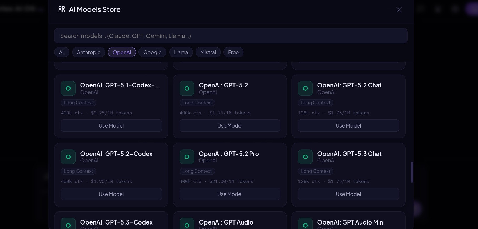Click the AI Models Store heading
Viewport: 478px width, 229px height.
pos(94,9)
